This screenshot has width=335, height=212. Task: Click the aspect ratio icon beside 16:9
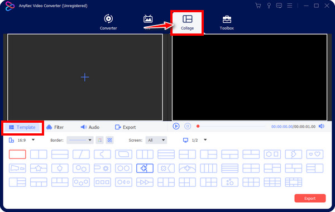click(11, 140)
